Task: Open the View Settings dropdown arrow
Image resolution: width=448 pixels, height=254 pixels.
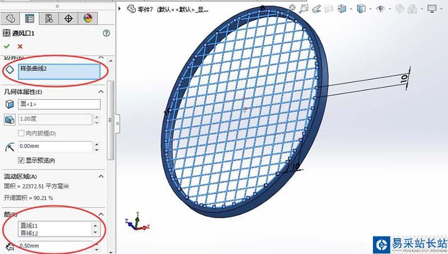Action: [x=441, y=9]
